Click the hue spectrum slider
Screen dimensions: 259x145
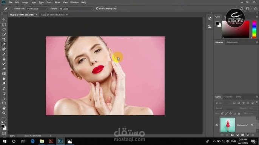pyautogui.click(x=254, y=29)
